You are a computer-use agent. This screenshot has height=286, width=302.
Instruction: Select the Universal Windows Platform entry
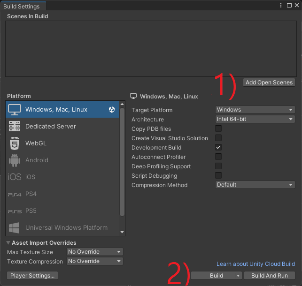pos(62,227)
